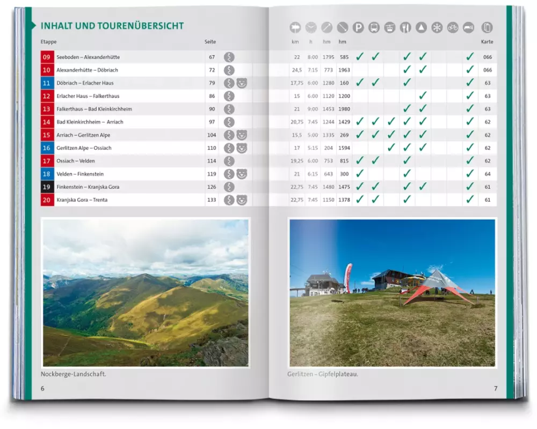The height and width of the screenshot is (429, 537).
Task: Toggle cable car checkmark for Gerlitzen Alpe – Ossiach
Action: point(391,147)
